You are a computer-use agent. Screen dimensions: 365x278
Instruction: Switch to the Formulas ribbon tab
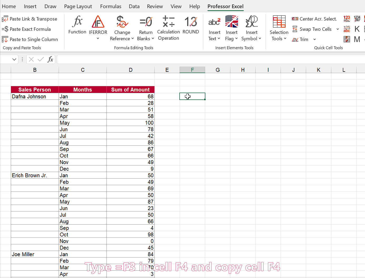click(110, 6)
